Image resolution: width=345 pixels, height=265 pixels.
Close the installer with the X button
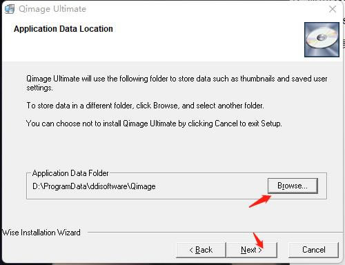tap(333, 9)
